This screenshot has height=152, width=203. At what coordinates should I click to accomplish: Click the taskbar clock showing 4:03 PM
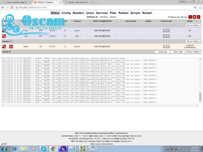click(x=195, y=149)
